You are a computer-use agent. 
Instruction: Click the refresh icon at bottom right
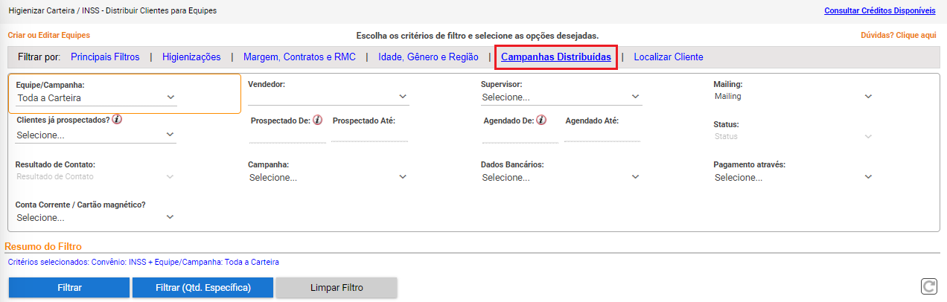pos(928,286)
